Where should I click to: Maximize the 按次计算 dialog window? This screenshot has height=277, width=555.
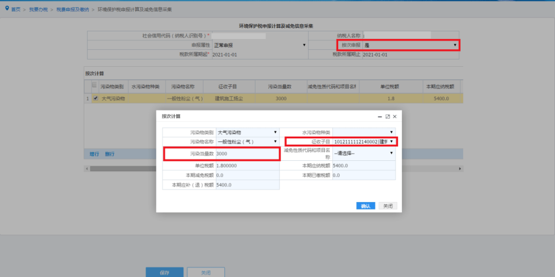[x=387, y=116]
